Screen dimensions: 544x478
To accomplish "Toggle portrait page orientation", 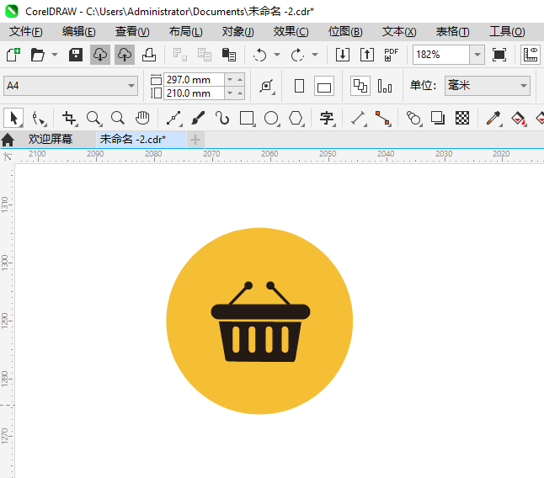I will [x=299, y=86].
